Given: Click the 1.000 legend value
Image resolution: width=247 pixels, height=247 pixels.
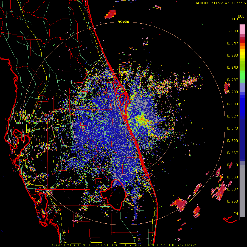Looking at the screenshot, I should point(232,31).
